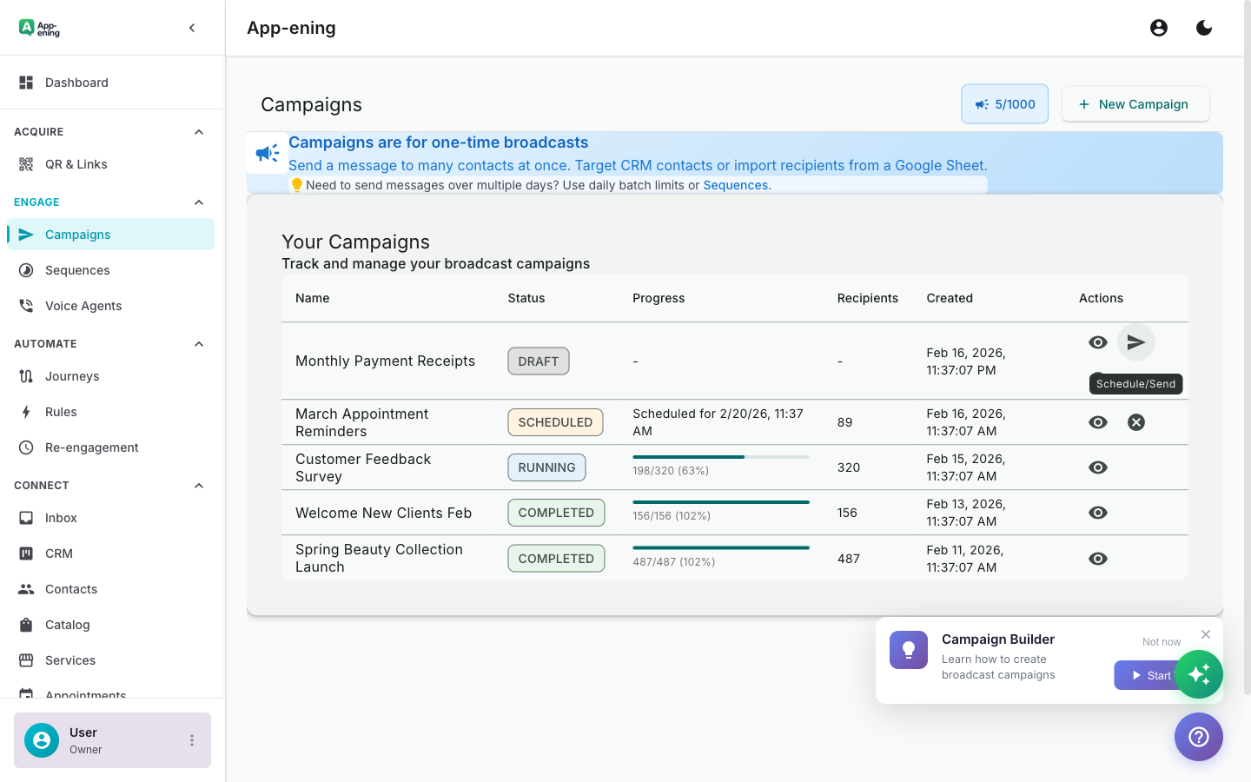Show the Welcome New Clients Feb campaign details

[x=1097, y=513]
